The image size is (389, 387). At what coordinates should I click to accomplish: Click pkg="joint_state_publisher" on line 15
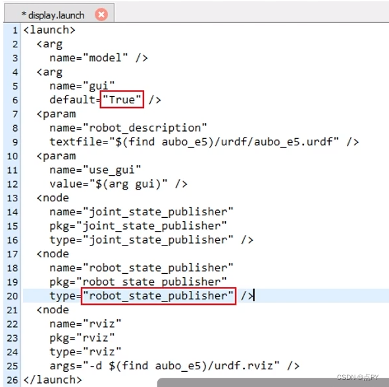(138, 226)
